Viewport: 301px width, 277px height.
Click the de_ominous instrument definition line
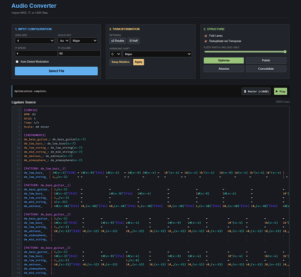(x=48, y=156)
